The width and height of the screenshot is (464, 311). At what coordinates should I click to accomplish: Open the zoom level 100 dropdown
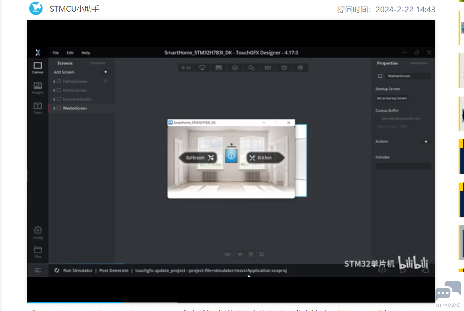coord(233,254)
